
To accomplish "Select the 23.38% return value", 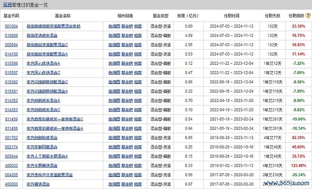I will coord(298,26).
